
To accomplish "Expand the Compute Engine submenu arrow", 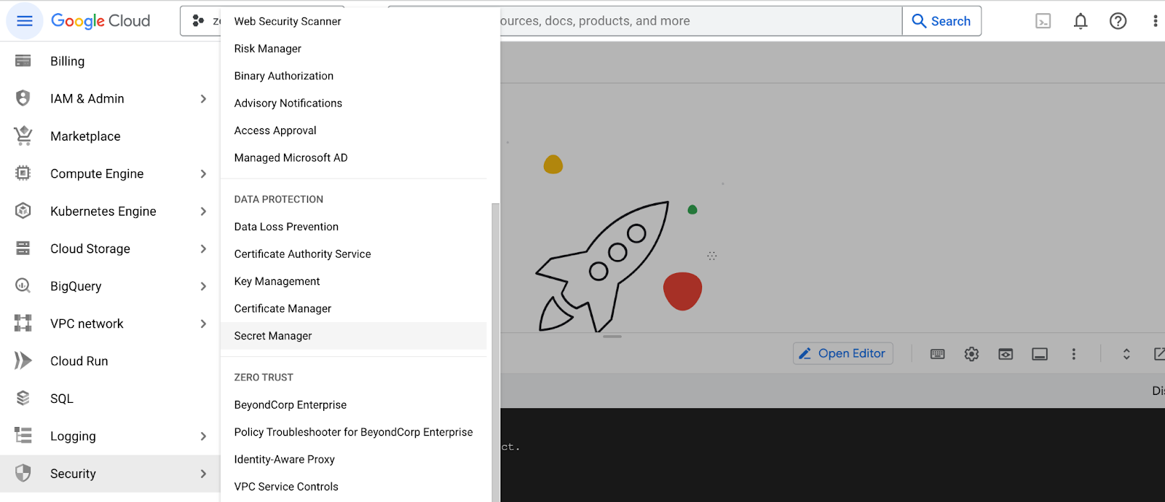I will [203, 174].
